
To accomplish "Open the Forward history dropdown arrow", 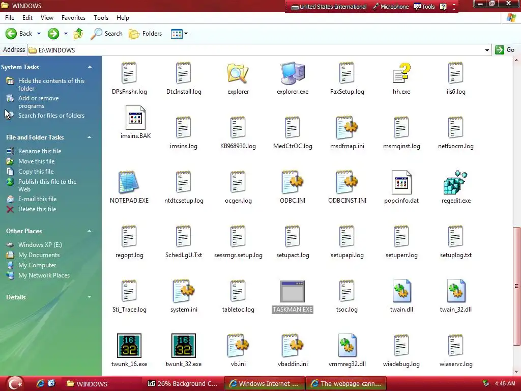I will click(x=66, y=34).
